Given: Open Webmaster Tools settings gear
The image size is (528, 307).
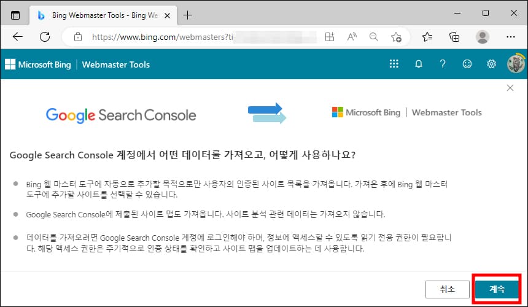Looking at the screenshot, I should [491, 64].
